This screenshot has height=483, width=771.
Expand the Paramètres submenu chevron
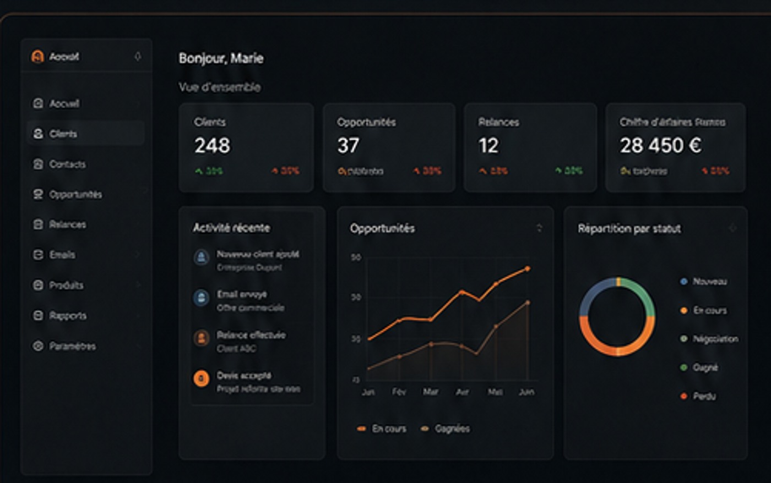pos(138,346)
